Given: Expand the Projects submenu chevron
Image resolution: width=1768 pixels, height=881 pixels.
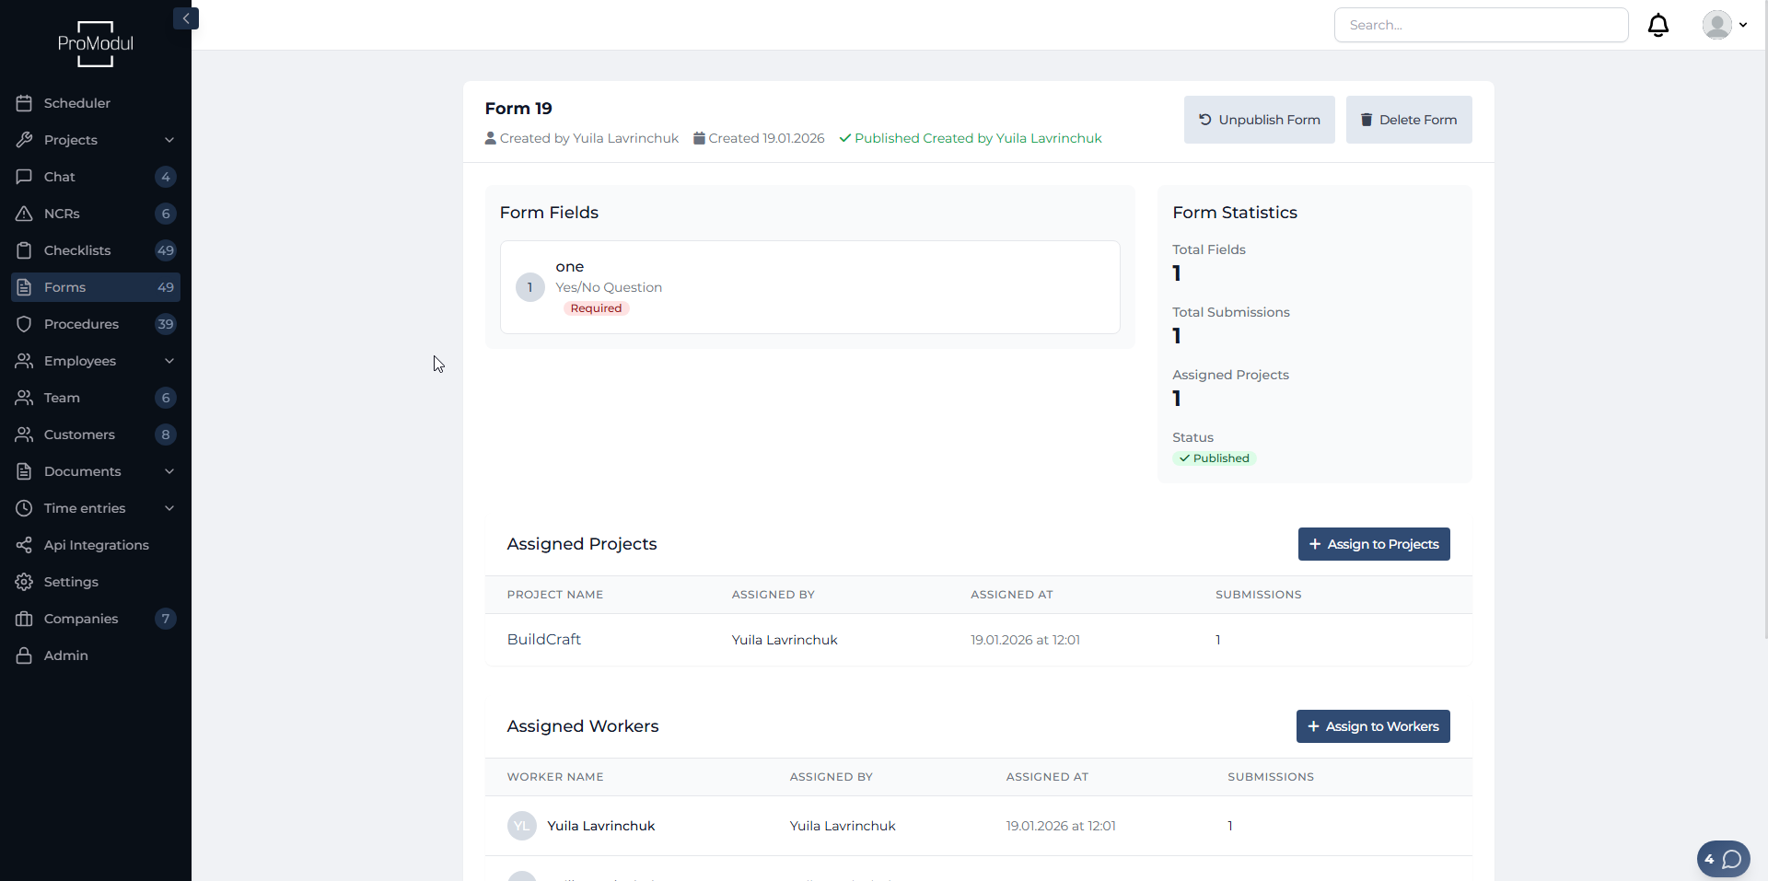Looking at the screenshot, I should (169, 140).
